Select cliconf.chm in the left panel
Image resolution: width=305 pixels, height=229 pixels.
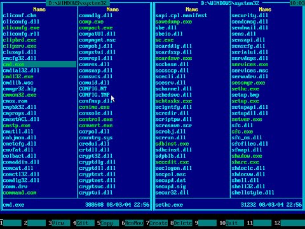(20, 15)
